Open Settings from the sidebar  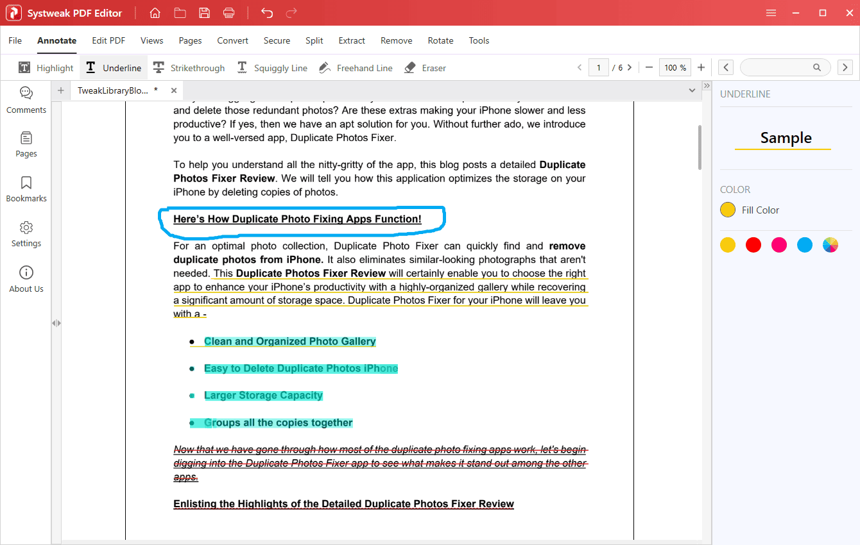pyautogui.click(x=26, y=234)
